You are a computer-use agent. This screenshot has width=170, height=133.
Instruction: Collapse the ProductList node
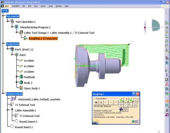click(x=3, y=43)
